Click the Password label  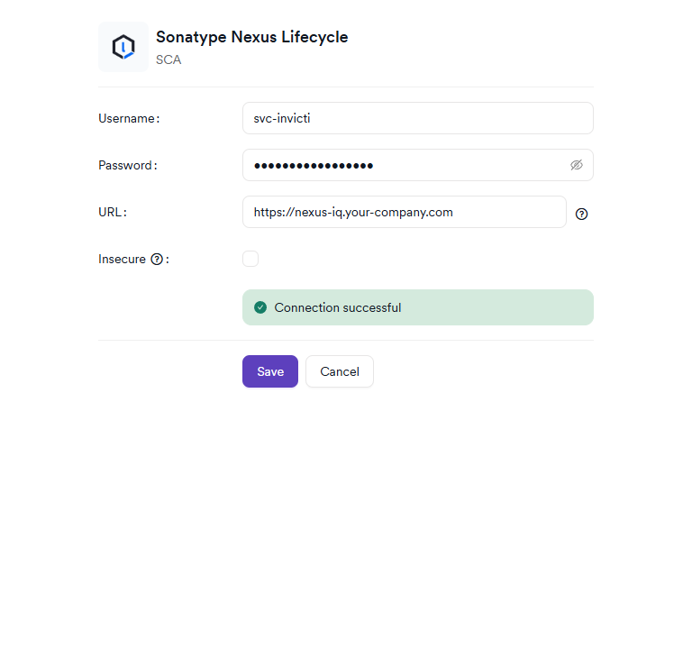[128, 165]
